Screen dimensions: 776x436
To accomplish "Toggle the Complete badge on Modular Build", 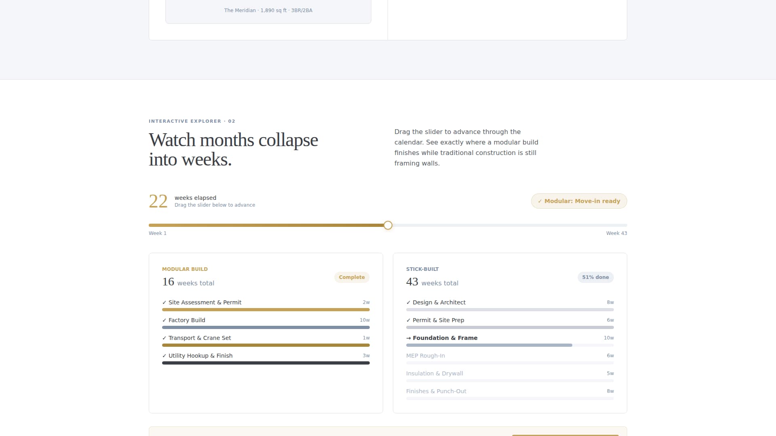I will tap(352, 277).
